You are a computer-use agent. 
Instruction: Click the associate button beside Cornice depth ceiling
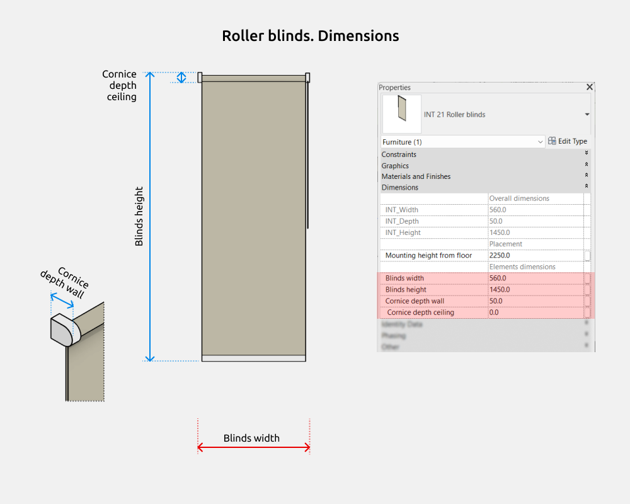[587, 312]
